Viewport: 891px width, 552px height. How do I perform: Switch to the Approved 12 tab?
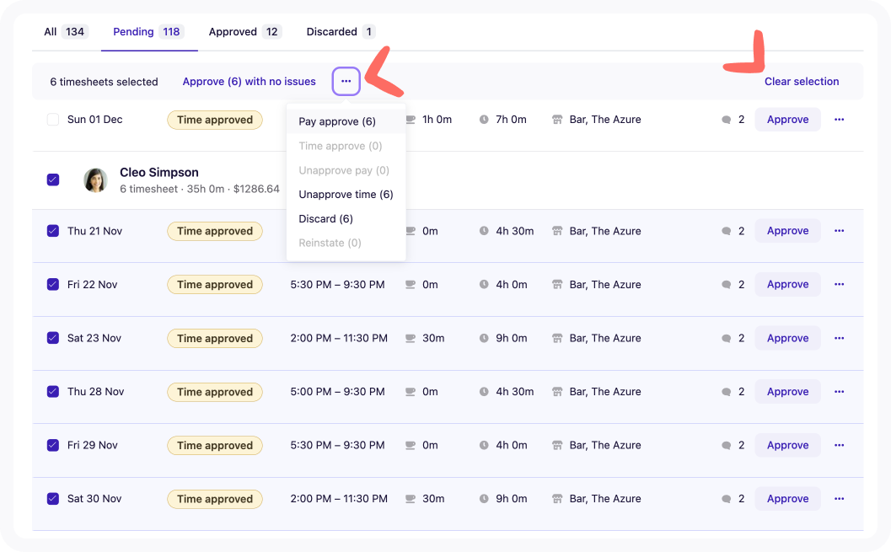click(x=244, y=32)
